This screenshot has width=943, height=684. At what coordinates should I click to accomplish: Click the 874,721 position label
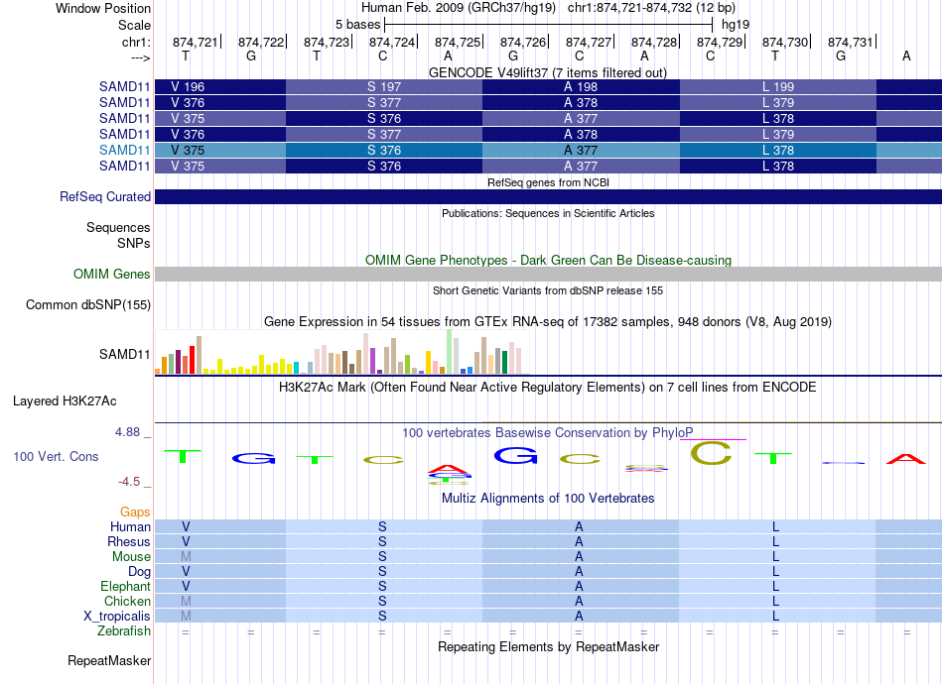point(196,42)
